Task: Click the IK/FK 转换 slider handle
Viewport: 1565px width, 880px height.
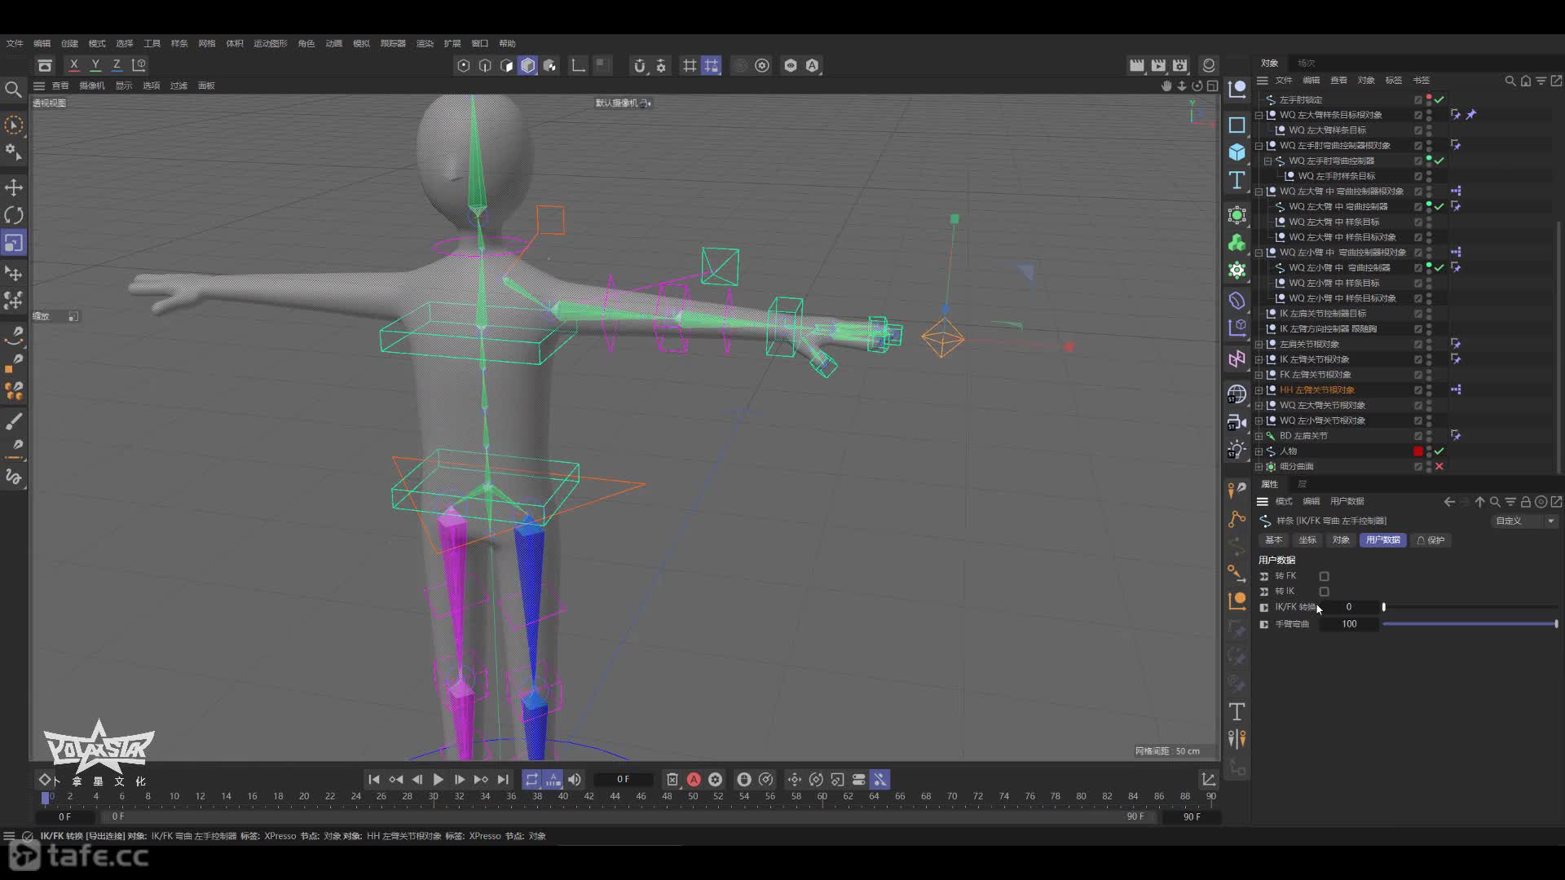Action: 1384,607
